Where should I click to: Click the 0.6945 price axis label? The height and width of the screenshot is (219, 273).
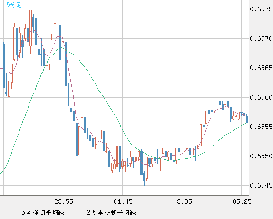(261, 185)
